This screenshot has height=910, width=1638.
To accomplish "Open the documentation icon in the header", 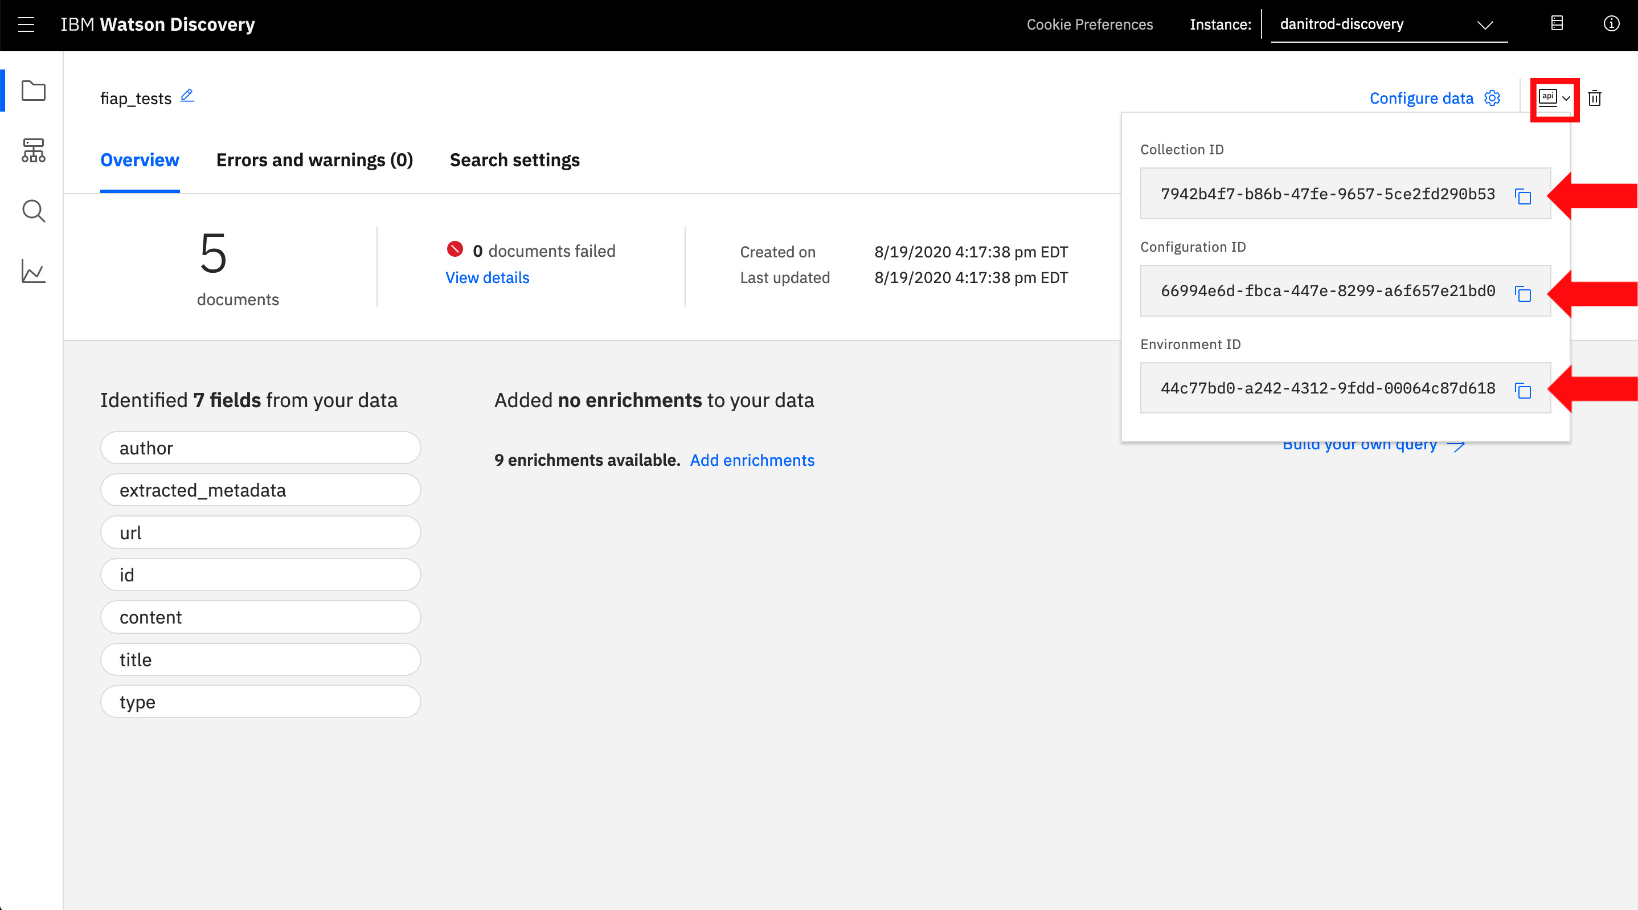I will coord(1557,24).
